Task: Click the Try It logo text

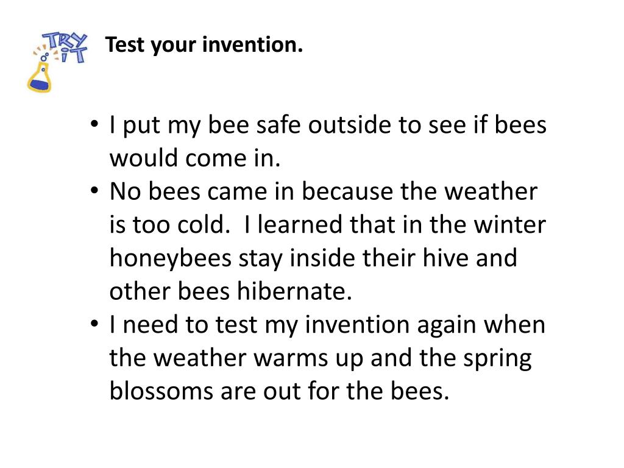Action: point(66,48)
